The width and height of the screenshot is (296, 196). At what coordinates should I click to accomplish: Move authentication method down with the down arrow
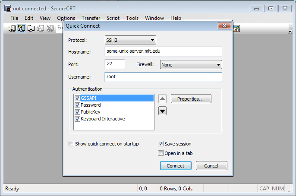pyautogui.click(x=162, y=111)
